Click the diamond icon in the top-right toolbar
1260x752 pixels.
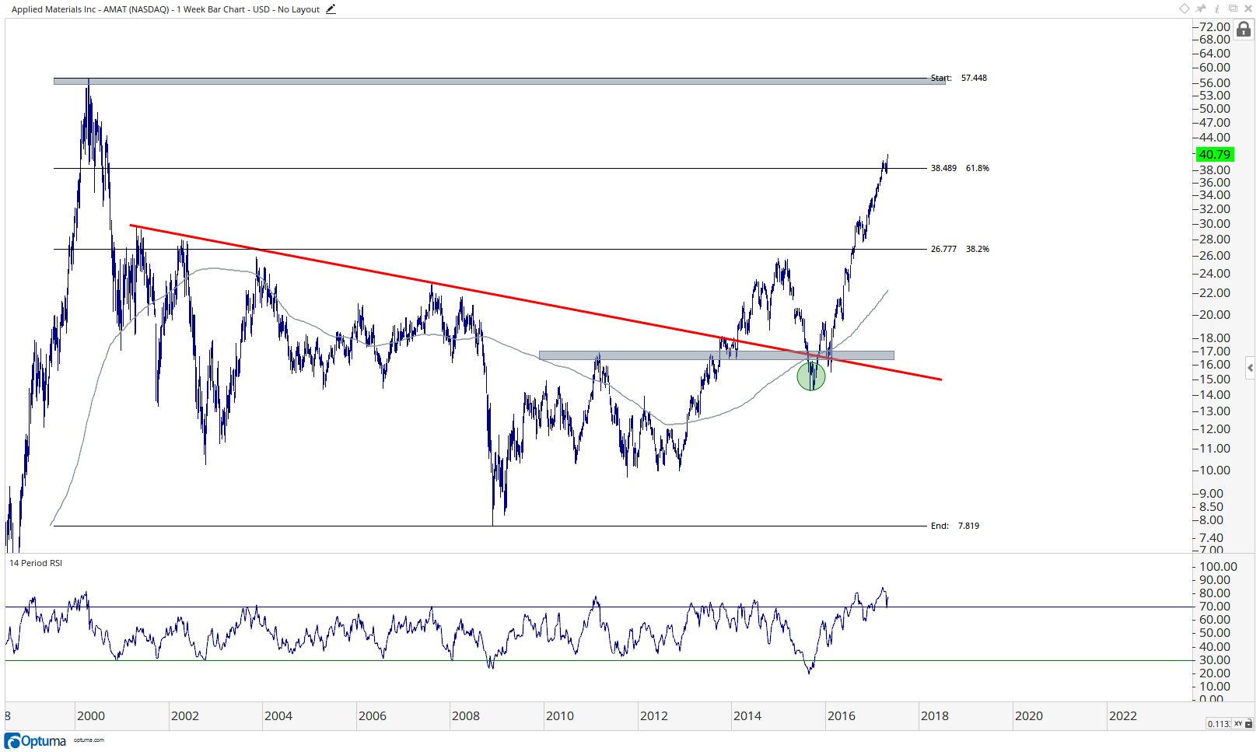click(1185, 9)
